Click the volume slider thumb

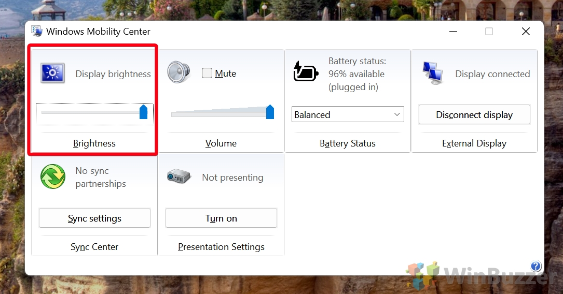click(x=270, y=112)
